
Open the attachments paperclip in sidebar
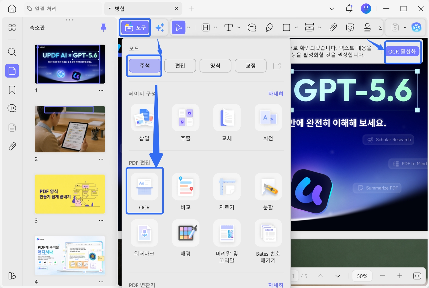click(12, 146)
